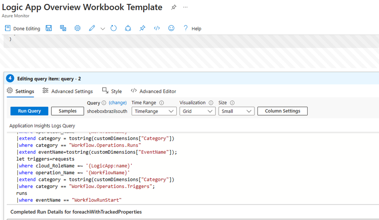Image resolution: width=379 pixels, height=220 pixels.
Task: Click the Samples button
Action: (x=67, y=111)
